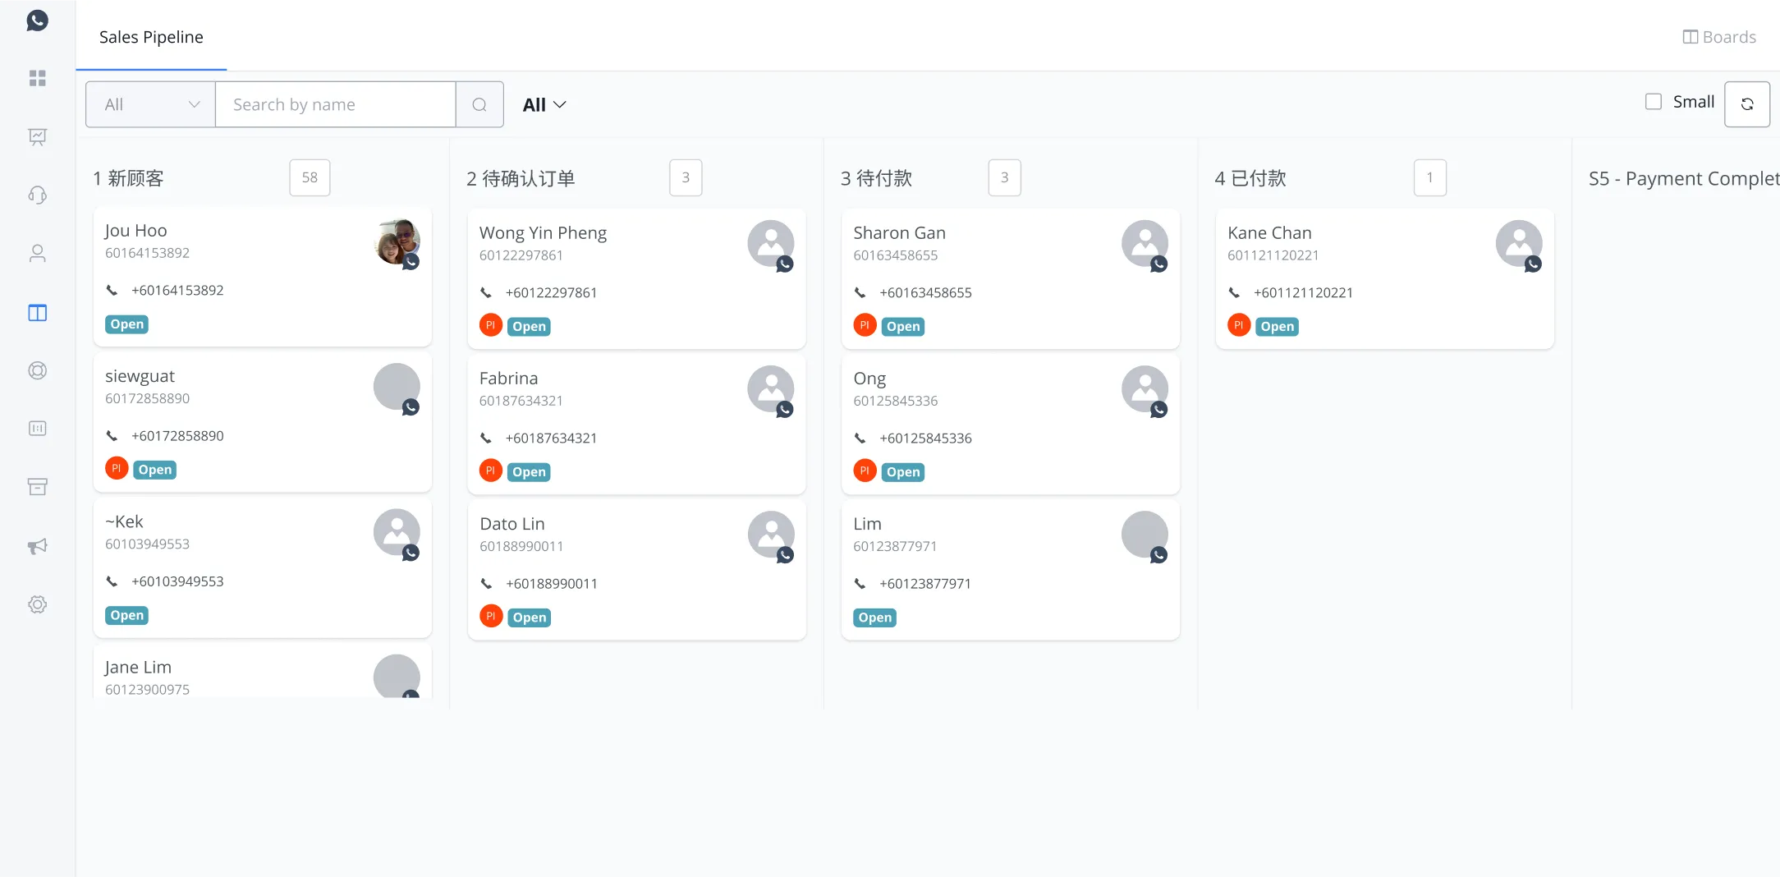Click the refresh button beside Small

(x=1747, y=104)
